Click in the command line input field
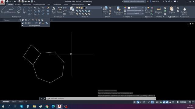The height and width of the screenshot is (109, 195). [x=101, y=98]
